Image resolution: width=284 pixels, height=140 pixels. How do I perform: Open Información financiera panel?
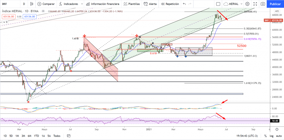click(103, 4)
